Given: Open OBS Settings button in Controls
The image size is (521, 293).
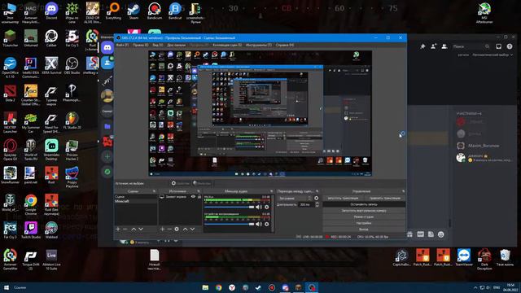Looking at the screenshot, I should (364, 223).
